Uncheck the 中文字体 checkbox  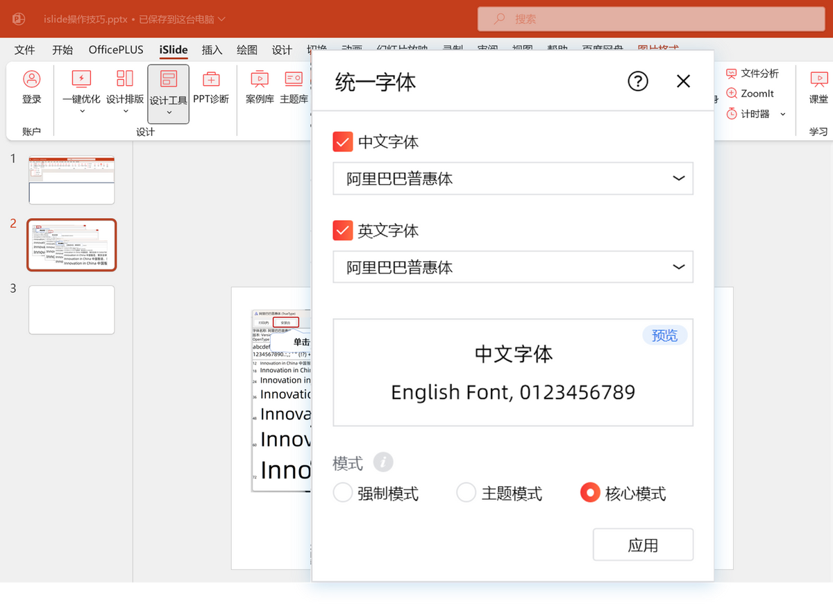[x=343, y=142]
